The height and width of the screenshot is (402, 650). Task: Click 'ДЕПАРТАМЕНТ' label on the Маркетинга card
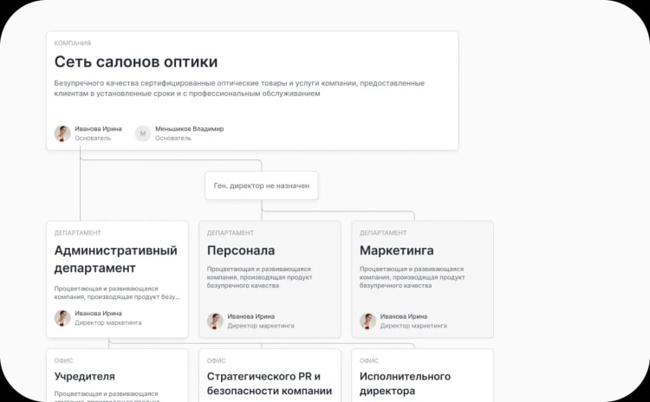click(382, 233)
